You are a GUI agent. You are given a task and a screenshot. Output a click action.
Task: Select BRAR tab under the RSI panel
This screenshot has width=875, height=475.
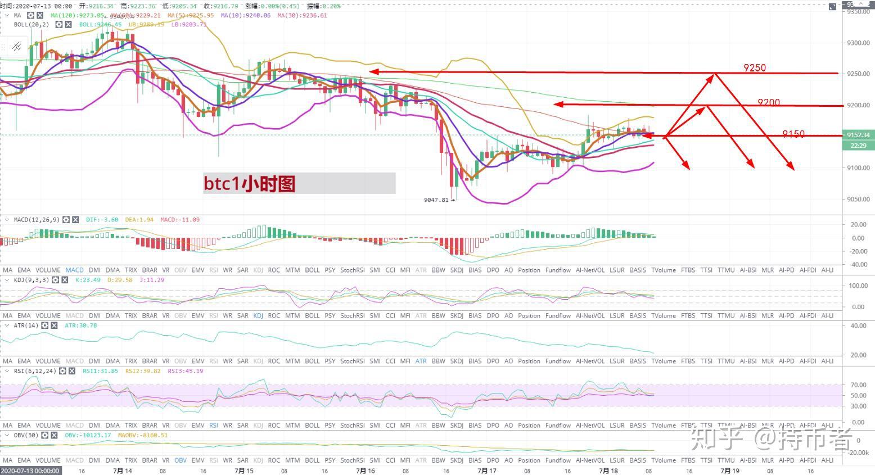click(150, 426)
